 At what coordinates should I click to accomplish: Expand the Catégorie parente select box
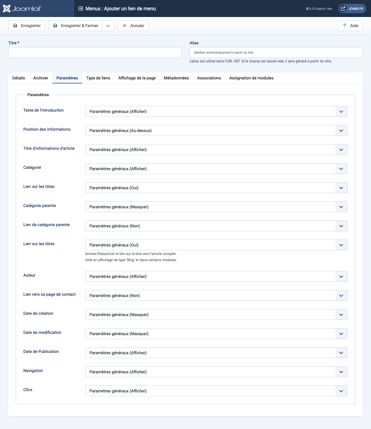pos(216,207)
